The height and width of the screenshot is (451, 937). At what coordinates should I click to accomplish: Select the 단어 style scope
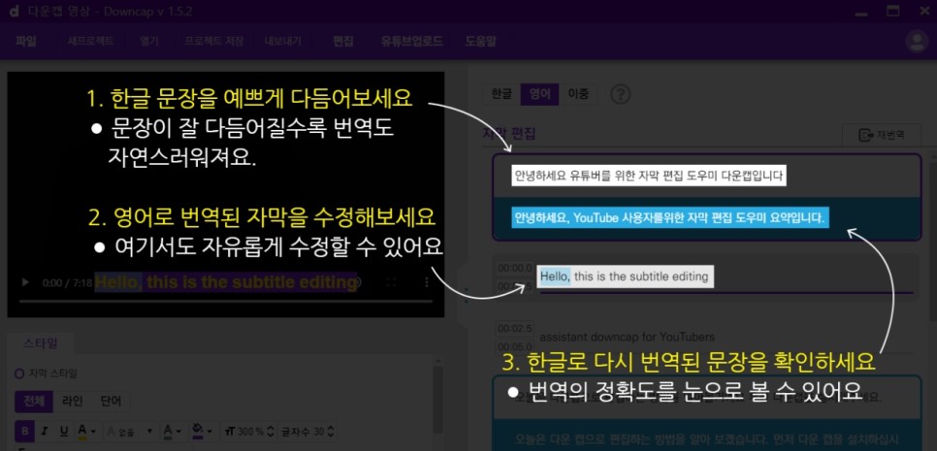111,402
